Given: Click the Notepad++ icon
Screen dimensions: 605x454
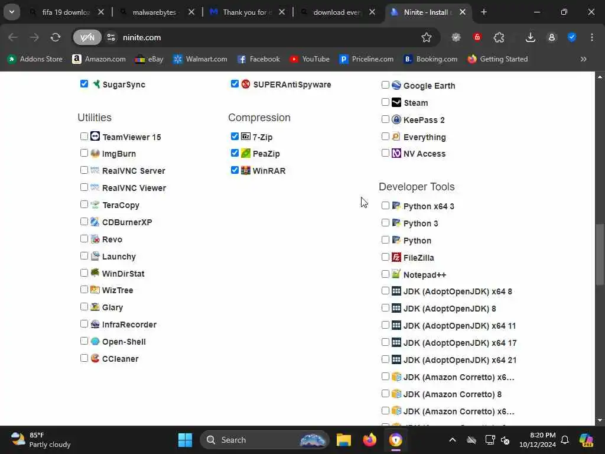Looking at the screenshot, I should [x=396, y=274].
